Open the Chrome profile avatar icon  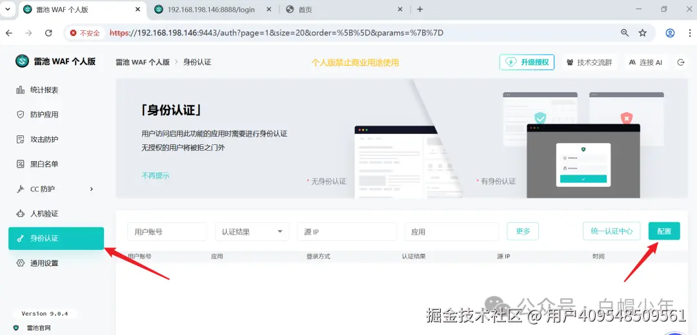[x=670, y=33]
